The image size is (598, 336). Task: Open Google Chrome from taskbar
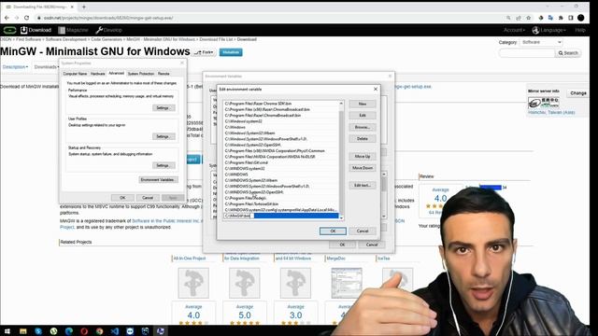pyautogui.click(x=99, y=330)
